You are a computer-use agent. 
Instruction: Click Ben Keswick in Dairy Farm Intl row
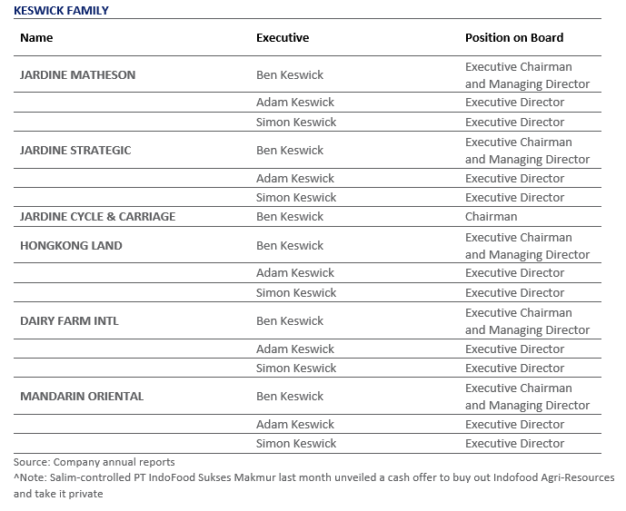click(290, 321)
